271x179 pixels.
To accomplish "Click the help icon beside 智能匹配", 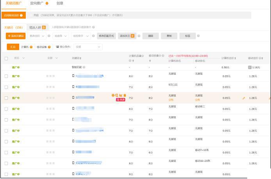I will 84,67.
